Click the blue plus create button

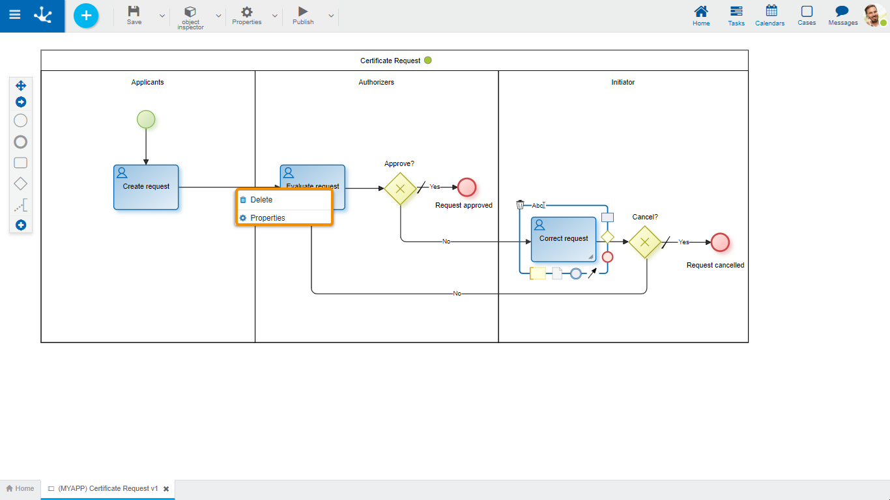coord(86,16)
